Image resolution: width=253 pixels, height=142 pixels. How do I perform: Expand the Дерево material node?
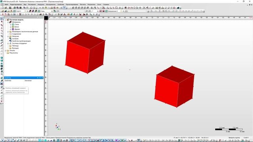pos(11,29)
